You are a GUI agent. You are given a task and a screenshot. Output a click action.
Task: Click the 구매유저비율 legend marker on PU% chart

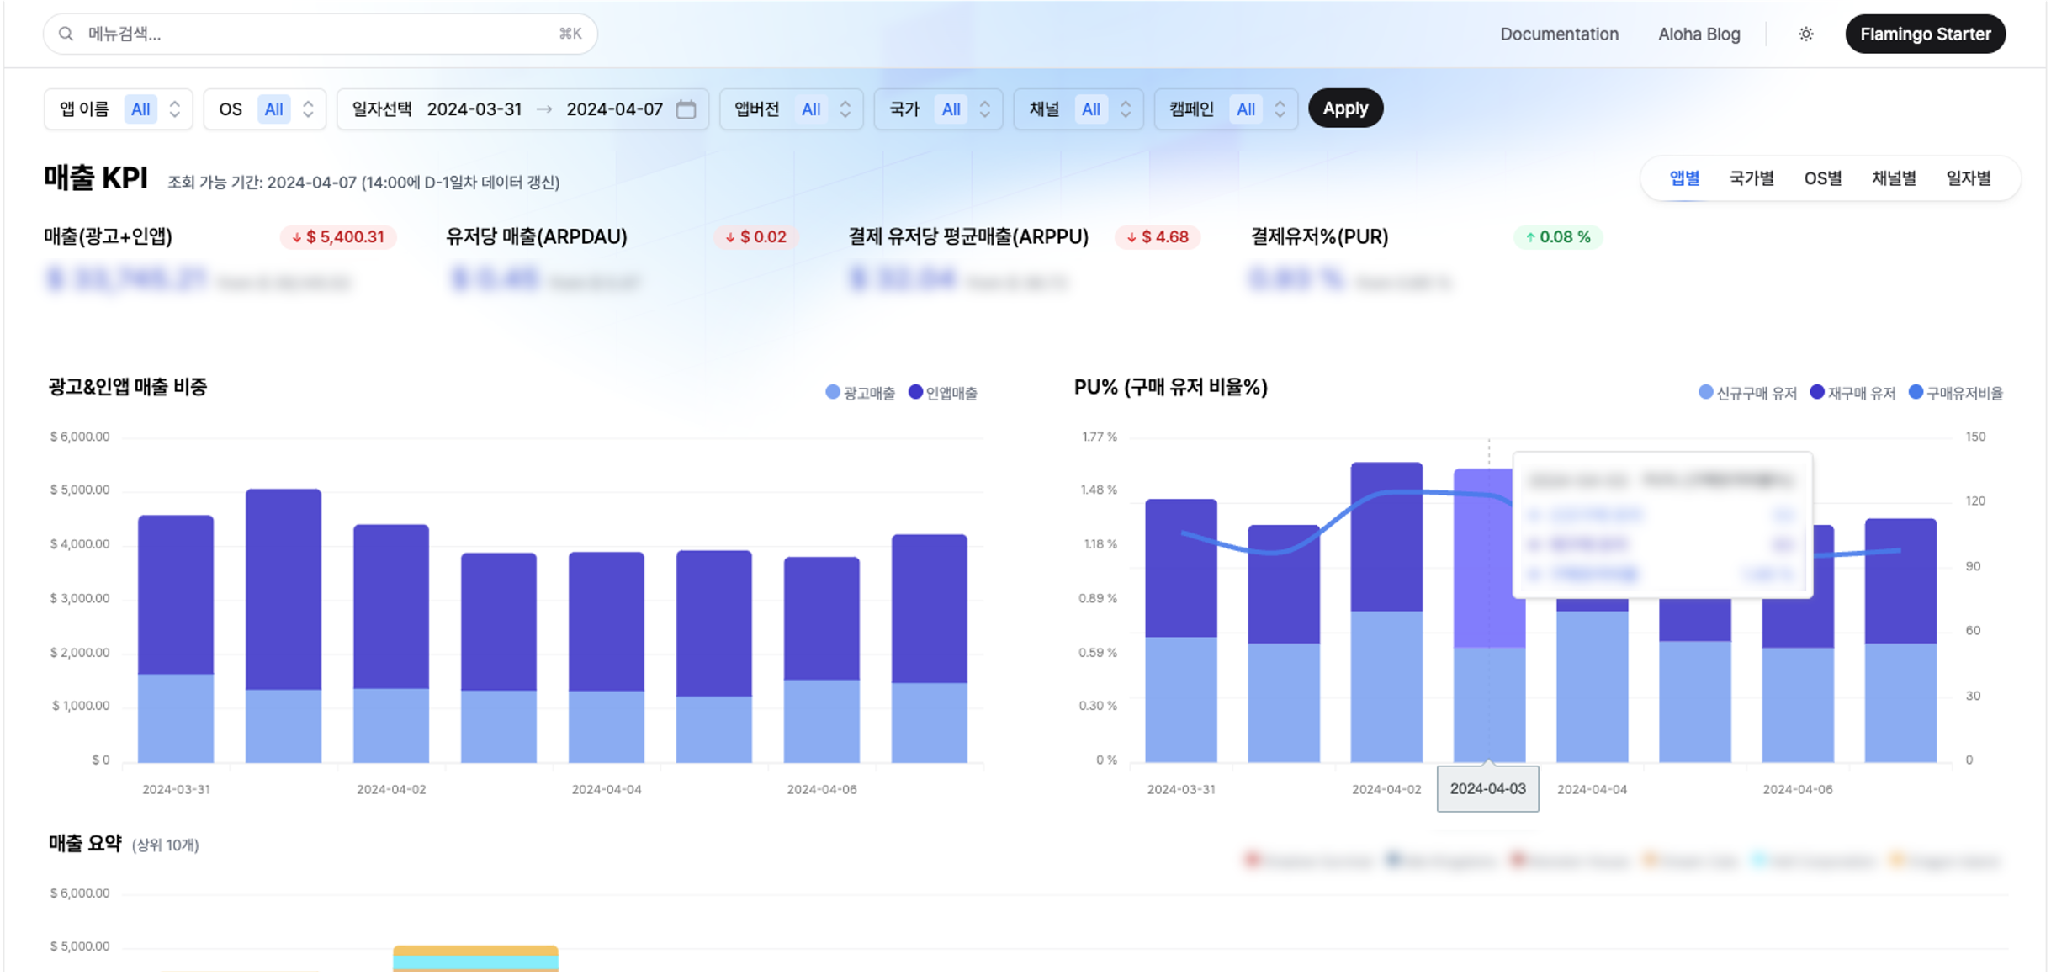coord(1916,392)
